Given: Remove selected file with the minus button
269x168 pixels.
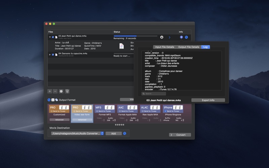Looking at the screenshot, I should pyautogui.click(x=55, y=91).
